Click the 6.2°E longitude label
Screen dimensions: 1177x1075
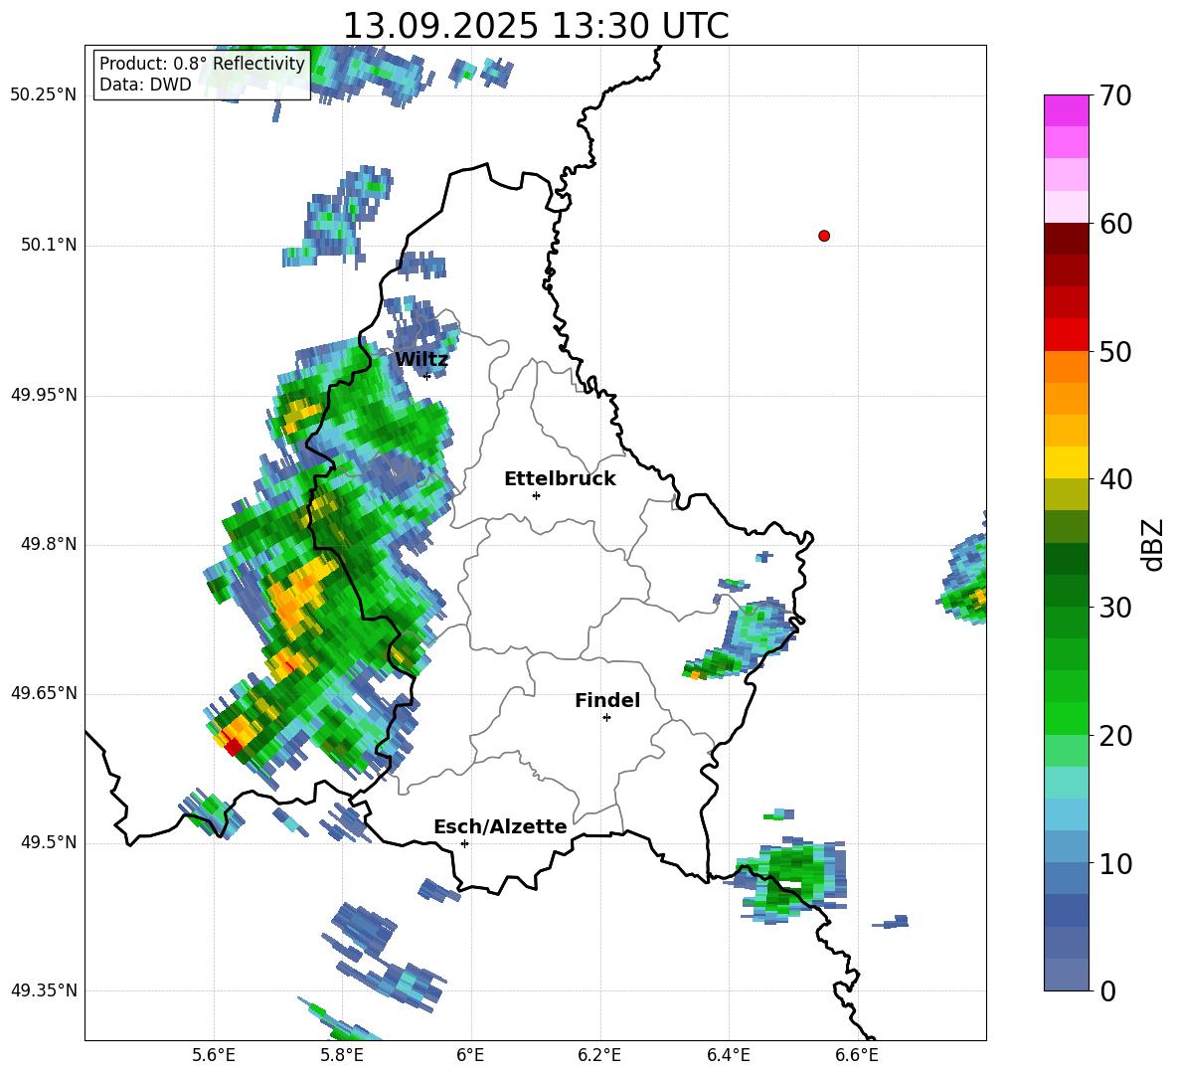point(599,1055)
